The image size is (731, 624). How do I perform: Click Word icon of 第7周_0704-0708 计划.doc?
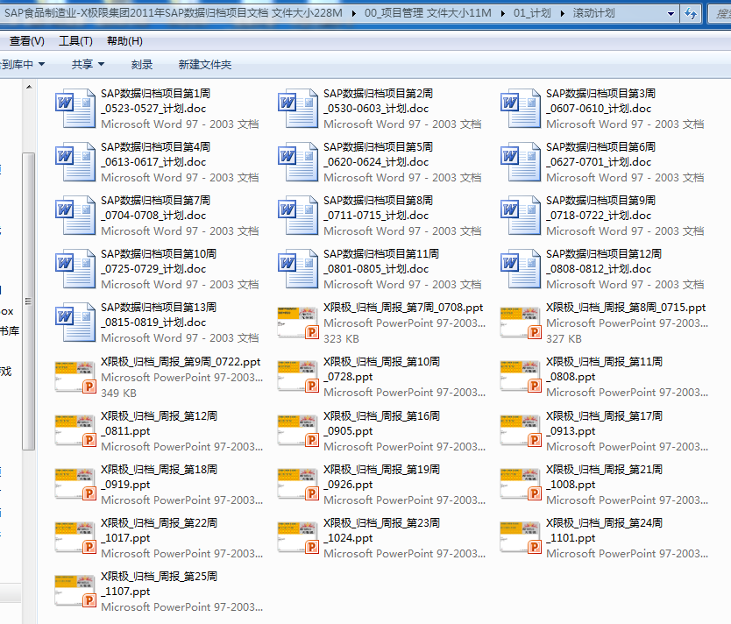tap(75, 216)
